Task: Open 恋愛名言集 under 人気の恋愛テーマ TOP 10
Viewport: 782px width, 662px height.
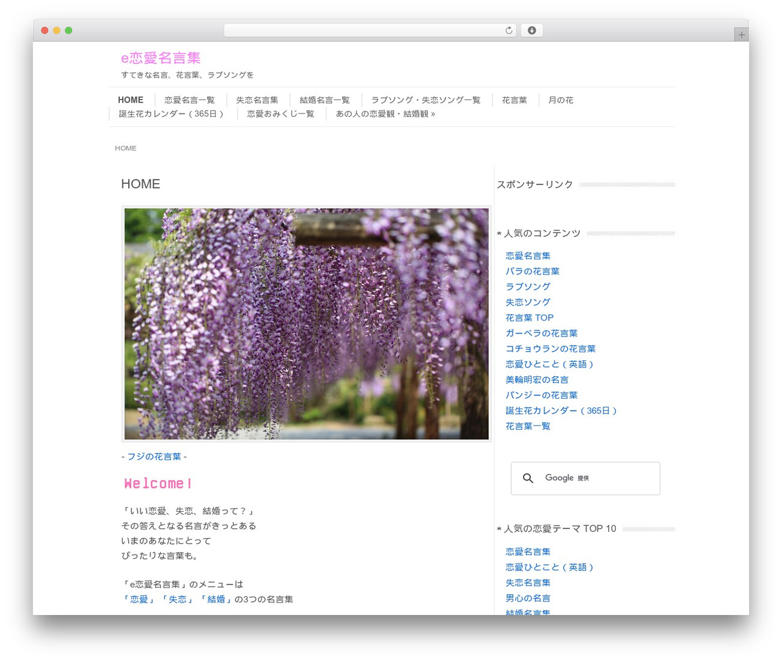Action: tap(528, 551)
